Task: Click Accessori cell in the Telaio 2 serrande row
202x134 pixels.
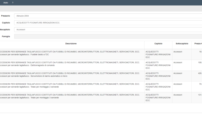Action: 178,84
